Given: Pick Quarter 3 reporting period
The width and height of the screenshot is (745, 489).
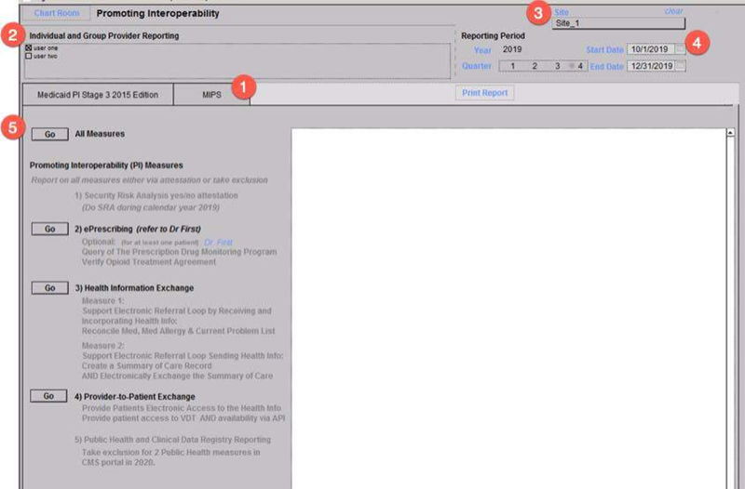Looking at the screenshot, I should coord(557,67).
